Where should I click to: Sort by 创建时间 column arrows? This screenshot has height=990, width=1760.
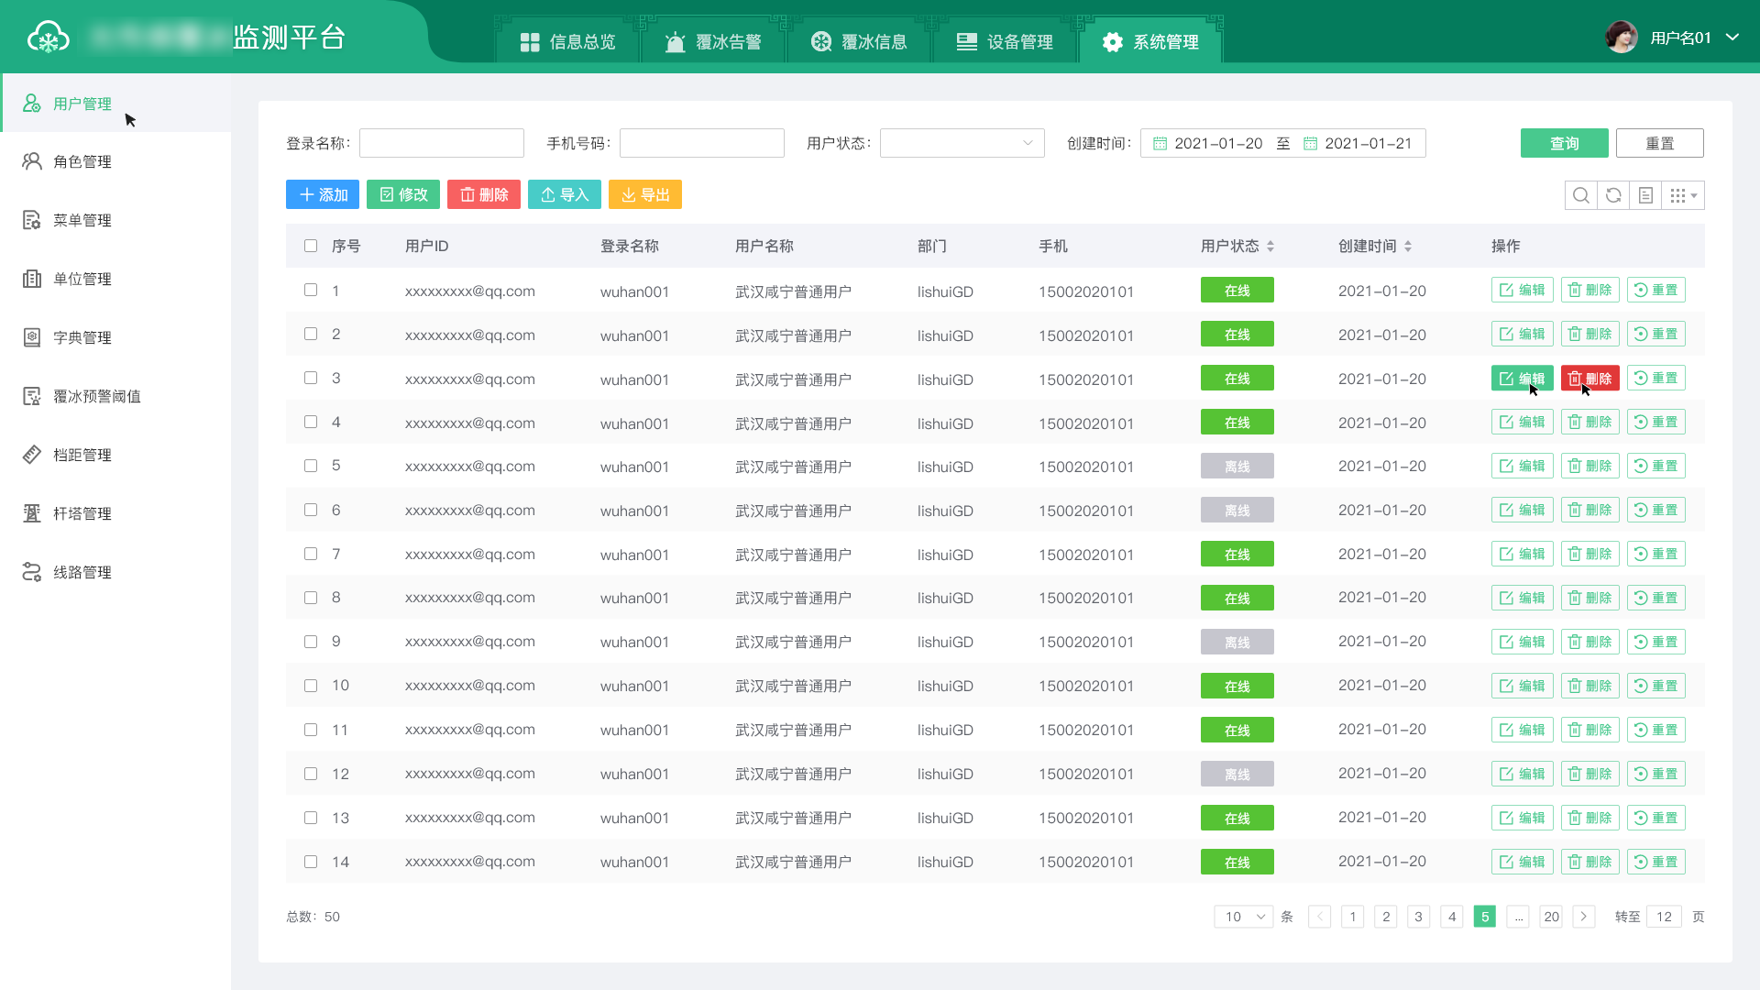point(1408,247)
